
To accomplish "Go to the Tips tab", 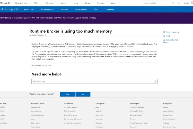I will 96,9.
